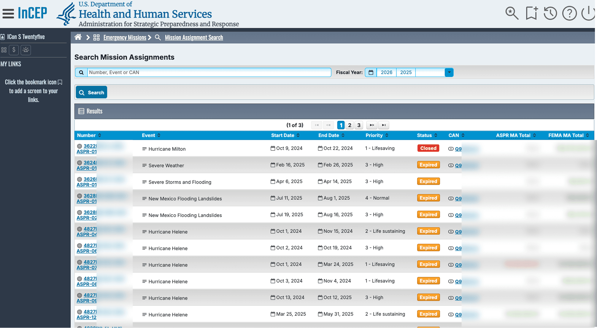Click the blue Search button
This screenshot has width=597, height=328.
pyautogui.click(x=91, y=92)
